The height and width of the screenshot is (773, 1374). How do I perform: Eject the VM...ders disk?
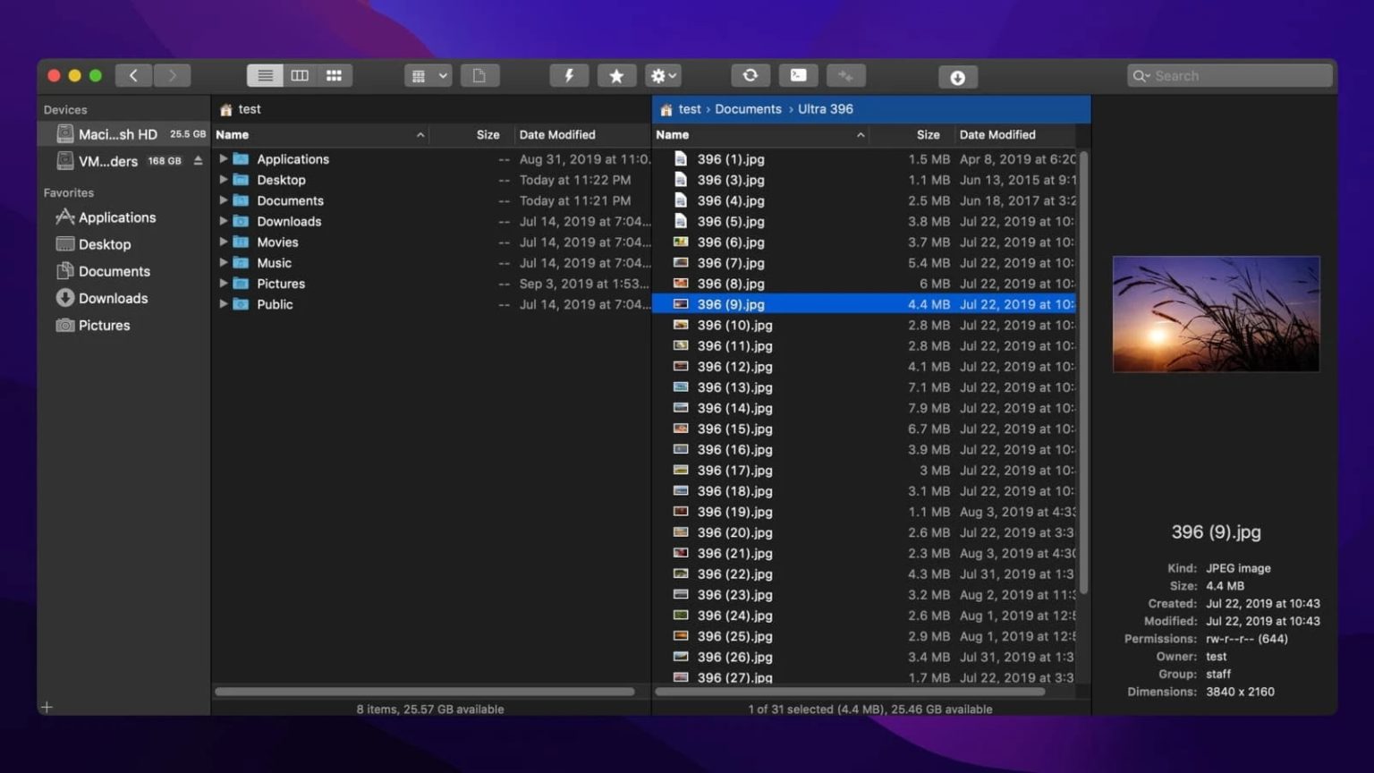point(199,161)
